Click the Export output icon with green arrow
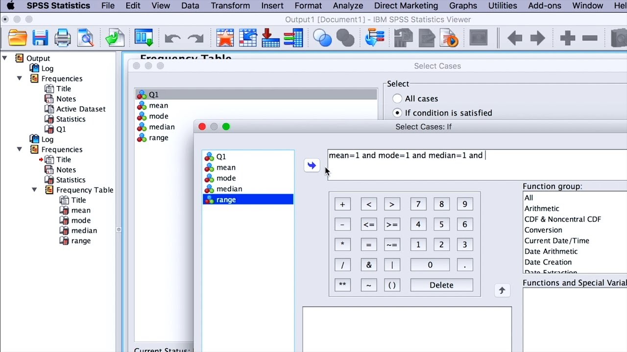 coord(115,38)
